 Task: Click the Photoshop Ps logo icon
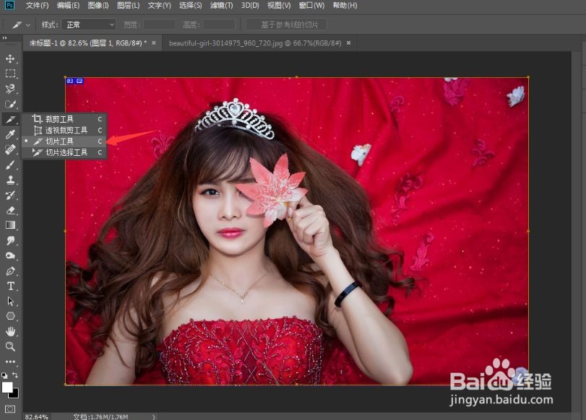click(x=9, y=5)
